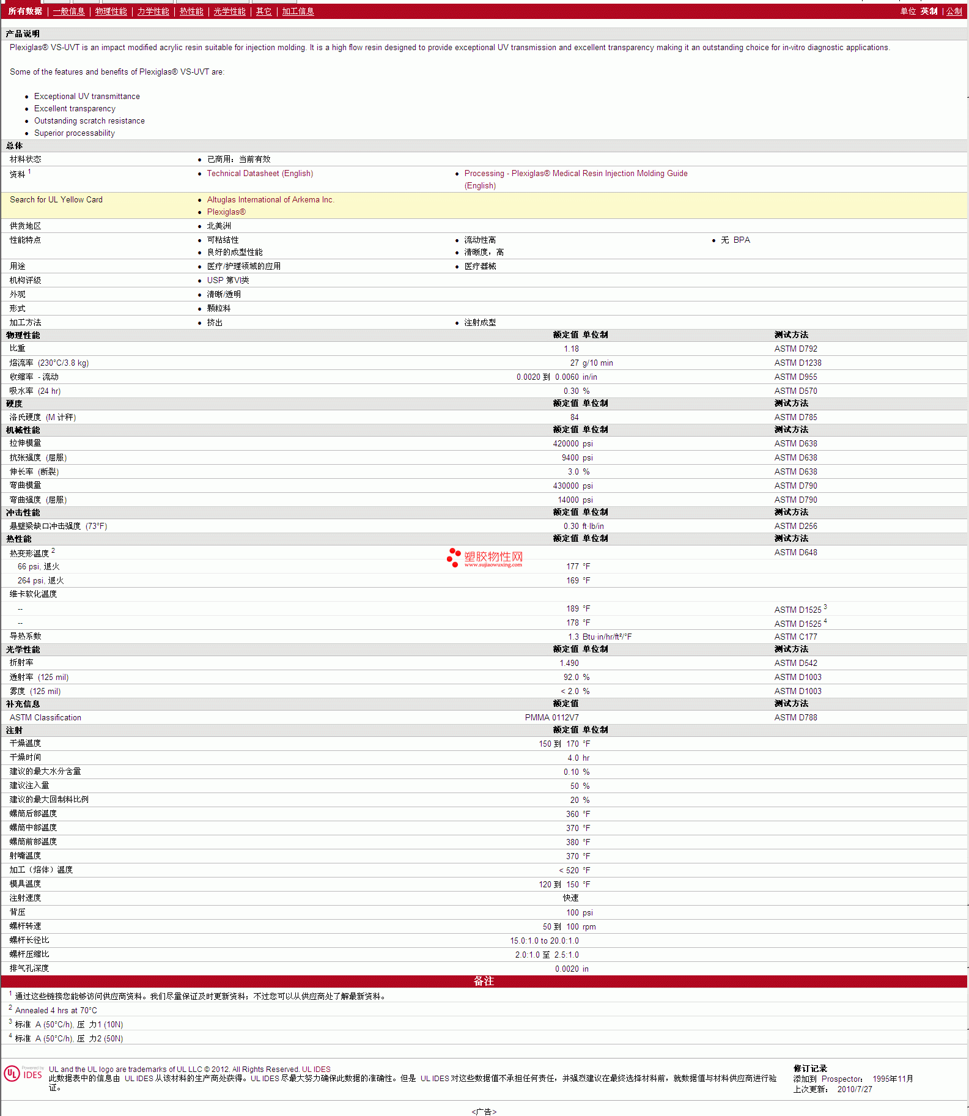Select the 所有数据 tab

[x=25, y=12]
